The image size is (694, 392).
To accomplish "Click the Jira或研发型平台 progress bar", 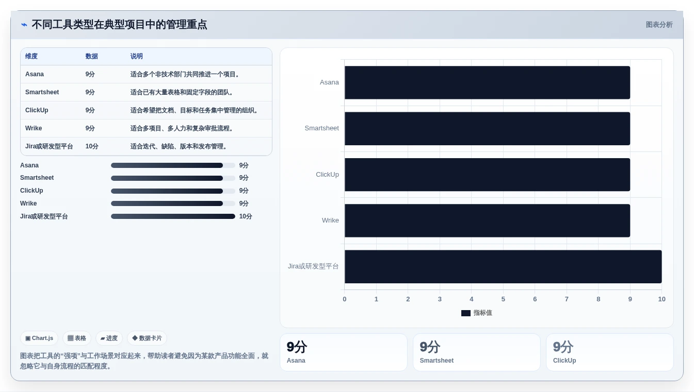I will tap(173, 216).
